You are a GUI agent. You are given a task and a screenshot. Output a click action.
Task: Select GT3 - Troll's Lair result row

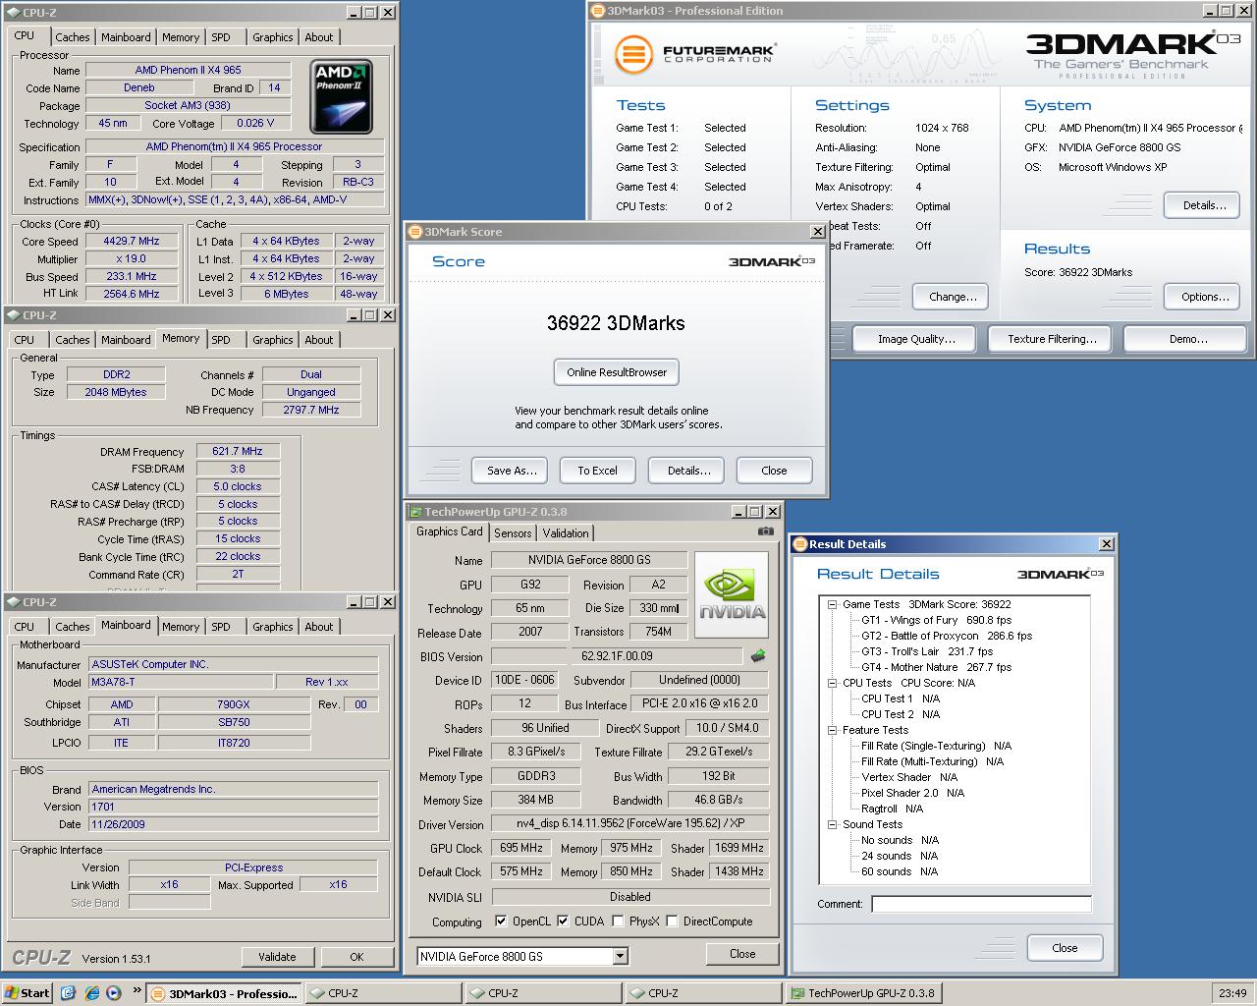[x=927, y=652]
